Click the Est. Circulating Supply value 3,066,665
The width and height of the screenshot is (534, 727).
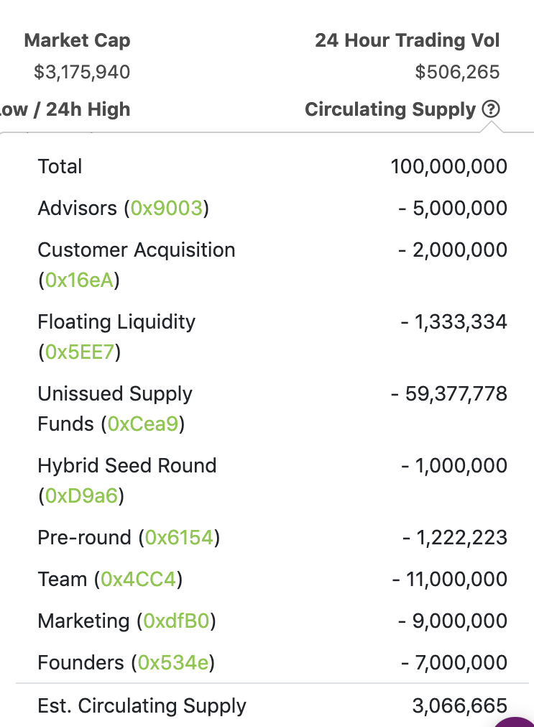[x=460, y=705]
